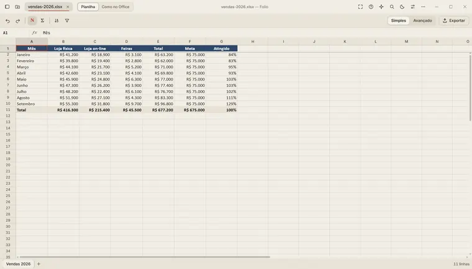Select Avançado mode
The image size is (472, 269).
422,21
